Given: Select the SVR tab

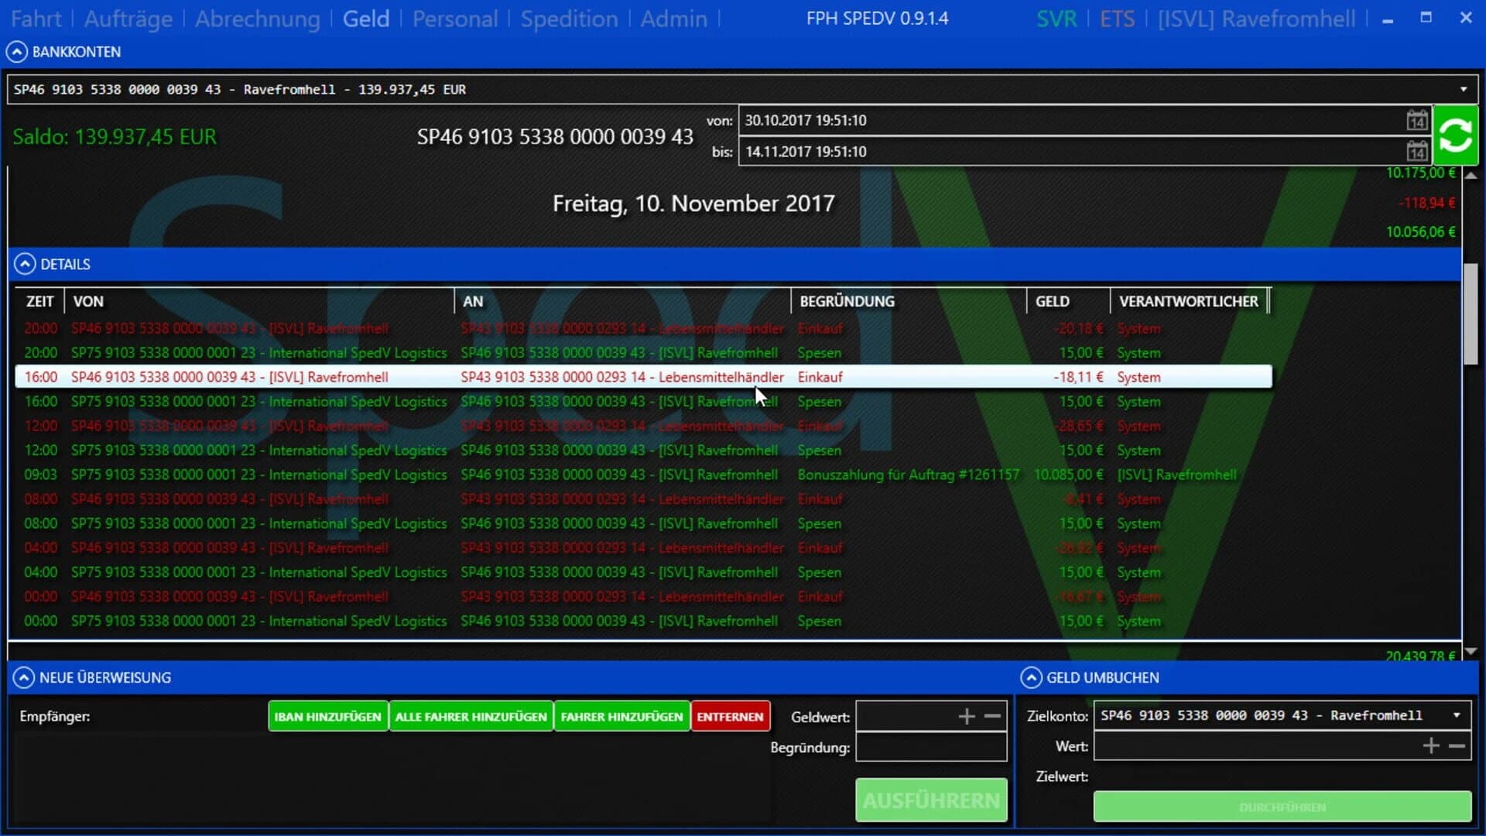Looking at the screenshot, I should coord(1055,19).
